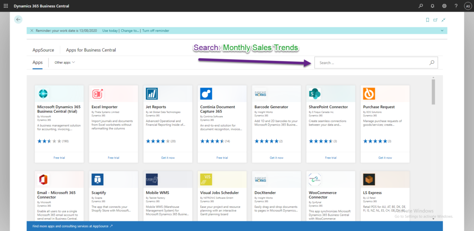Open the Other apps dropdown
474x231 pixels.
[65, 62]
